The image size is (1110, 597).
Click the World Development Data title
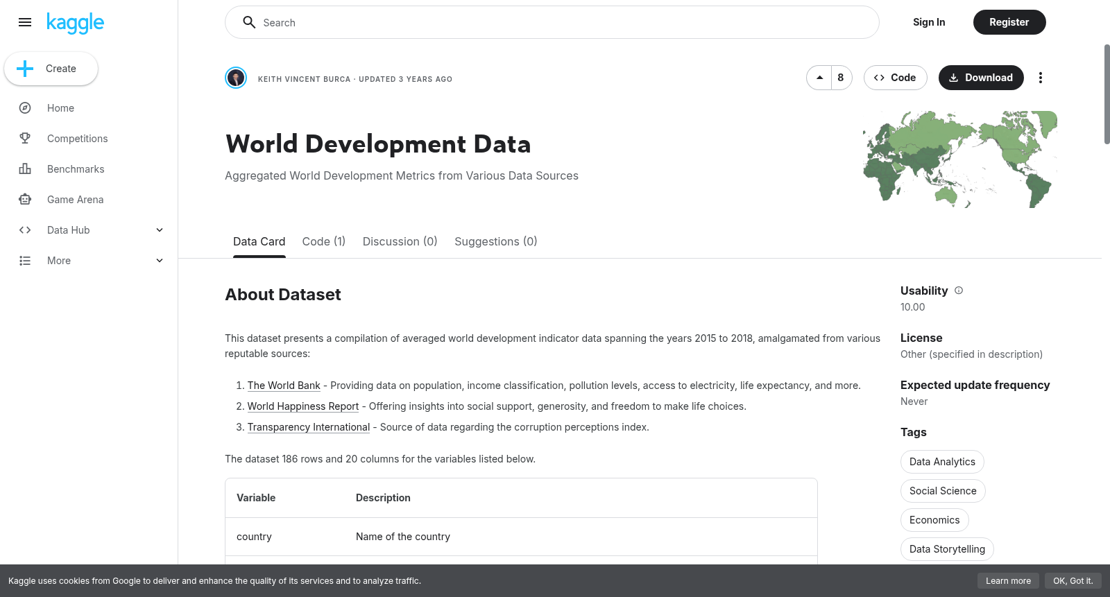coord(378,144)
